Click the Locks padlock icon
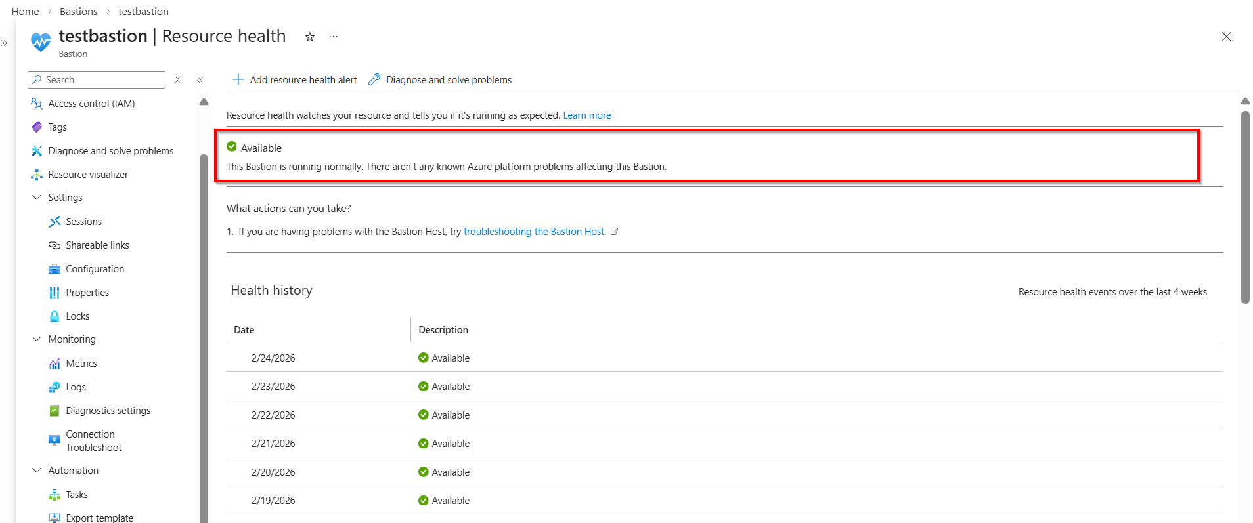 55,316
